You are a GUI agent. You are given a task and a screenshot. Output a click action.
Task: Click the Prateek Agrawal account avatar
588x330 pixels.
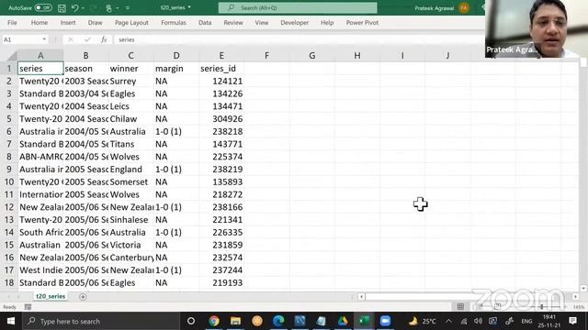click(x=464, y=8)
